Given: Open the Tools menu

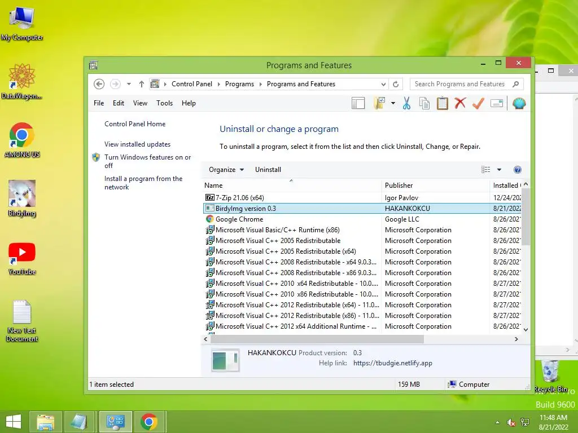Looking at the screenshot, I should (x=164, y=103).
